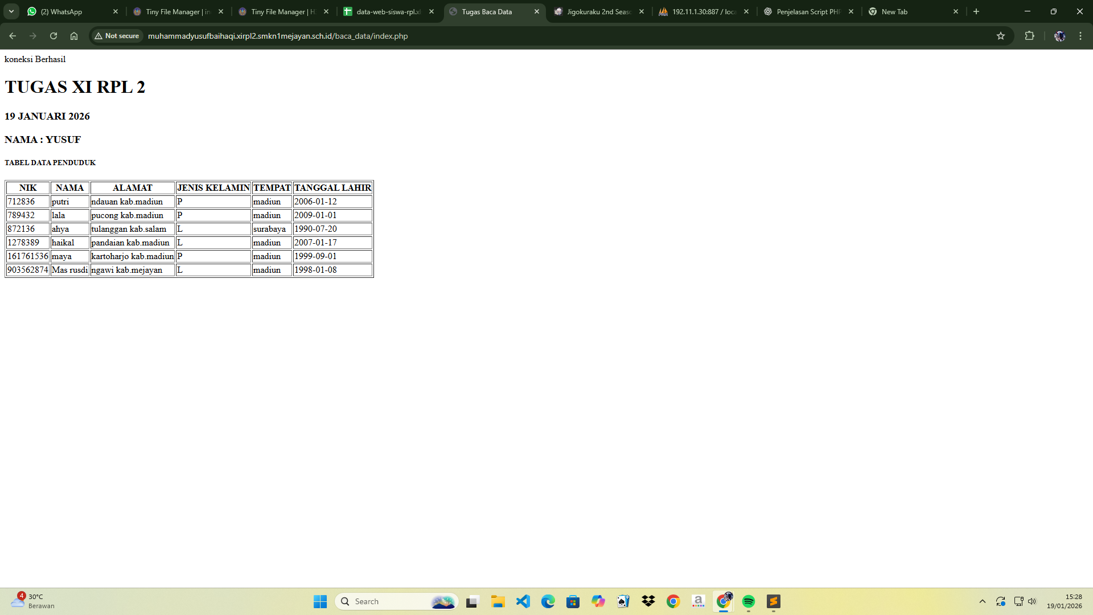
Task: Click the Not secure site info chip
Action: pyautogui.click(x=117, y=36)
